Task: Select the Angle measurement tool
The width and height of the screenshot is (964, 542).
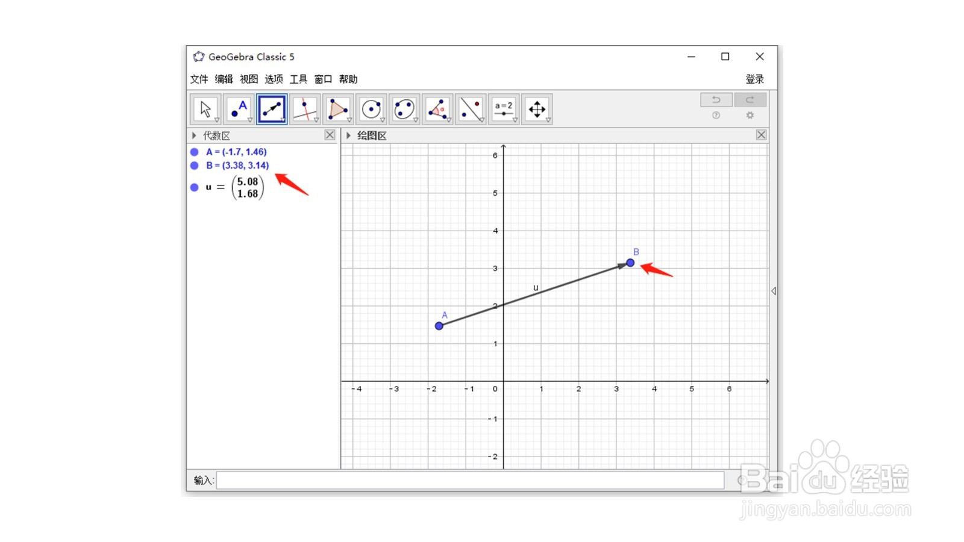Action: (x=437, y=109)
